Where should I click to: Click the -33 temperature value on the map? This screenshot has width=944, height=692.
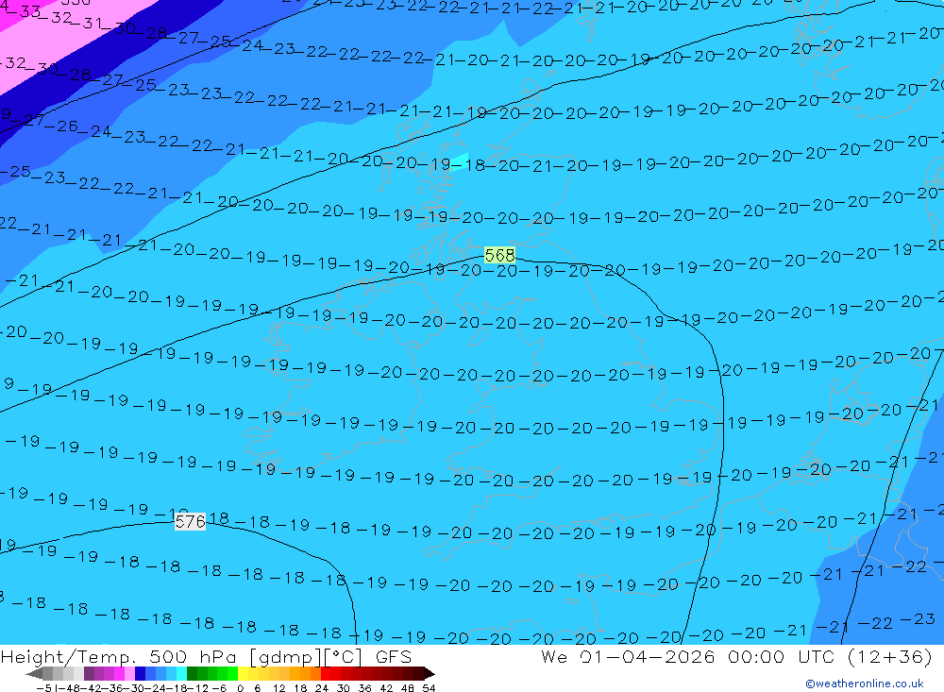click(25, 11)
